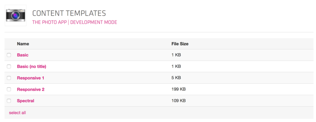Viewport: 316px width, 122px height.
Task: Tick the checkbox for Basic template
Action: (9, 55)
